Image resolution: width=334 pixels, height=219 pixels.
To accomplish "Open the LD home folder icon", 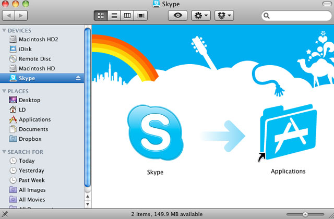I will coord(13,110).
